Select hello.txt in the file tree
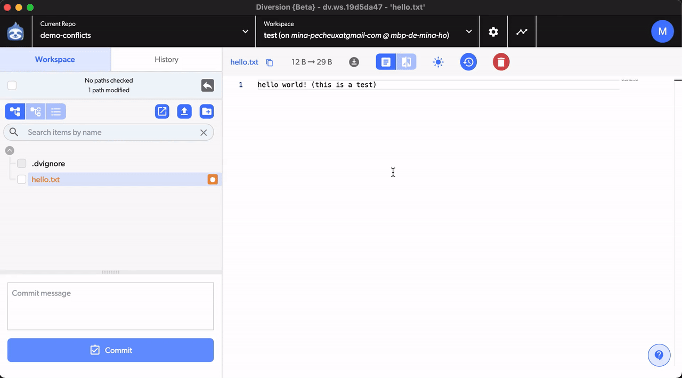The width and height of the screenshot is (682, 378). (x=46, y=180)
